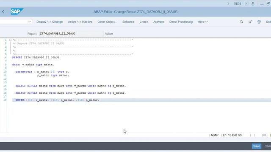
Task: Click the SELECT SINGLE line with p_matno
Action: [x=71, y=86]
